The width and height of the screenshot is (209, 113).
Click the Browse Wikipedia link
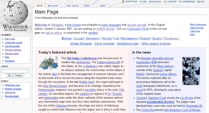pos(81,43)
